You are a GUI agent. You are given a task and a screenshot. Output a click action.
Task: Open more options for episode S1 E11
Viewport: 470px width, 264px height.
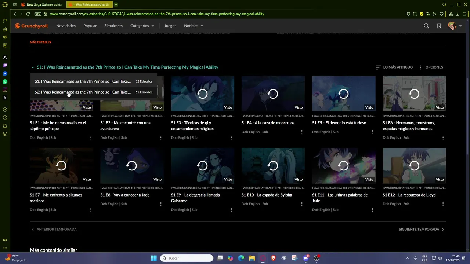pyautogui.click(x=372, y=210)
